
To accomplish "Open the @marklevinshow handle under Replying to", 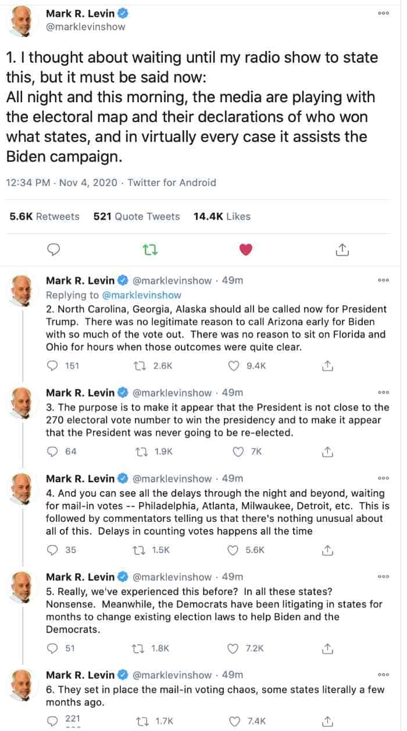I will 141,295.
